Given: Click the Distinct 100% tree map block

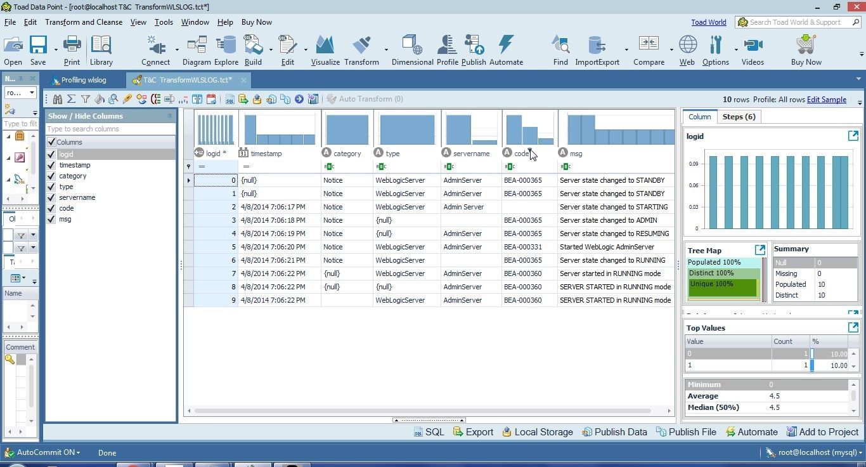Looking at the screenshot, I should (x=724, y=273).
